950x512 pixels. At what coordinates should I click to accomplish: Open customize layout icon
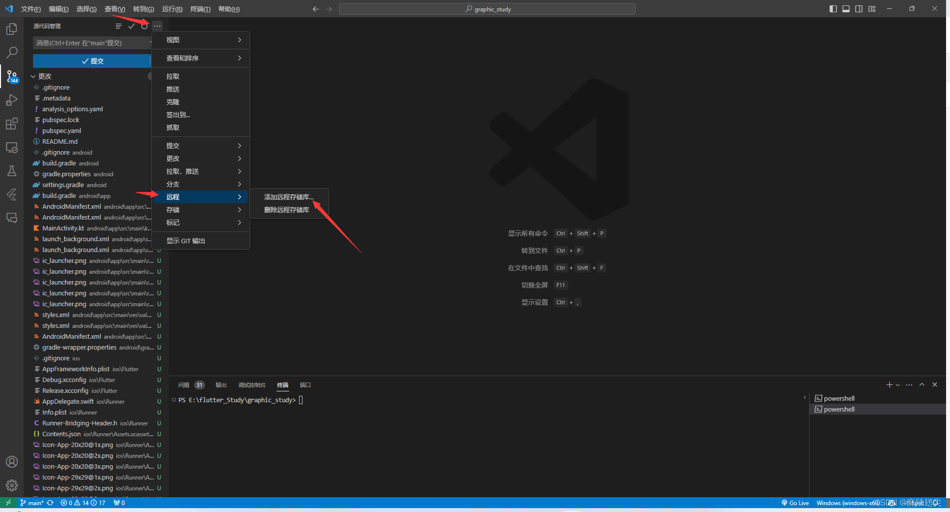(872, 9)
